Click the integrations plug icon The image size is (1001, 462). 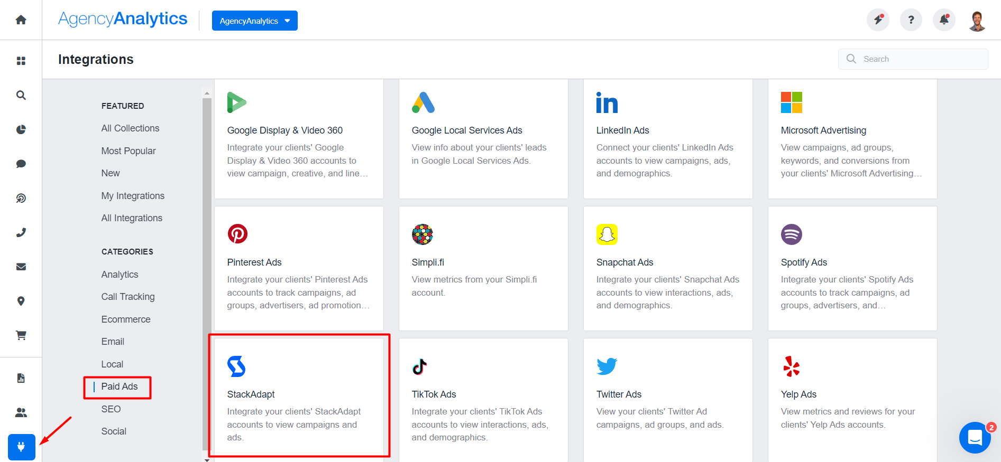[x=22, y=447]
